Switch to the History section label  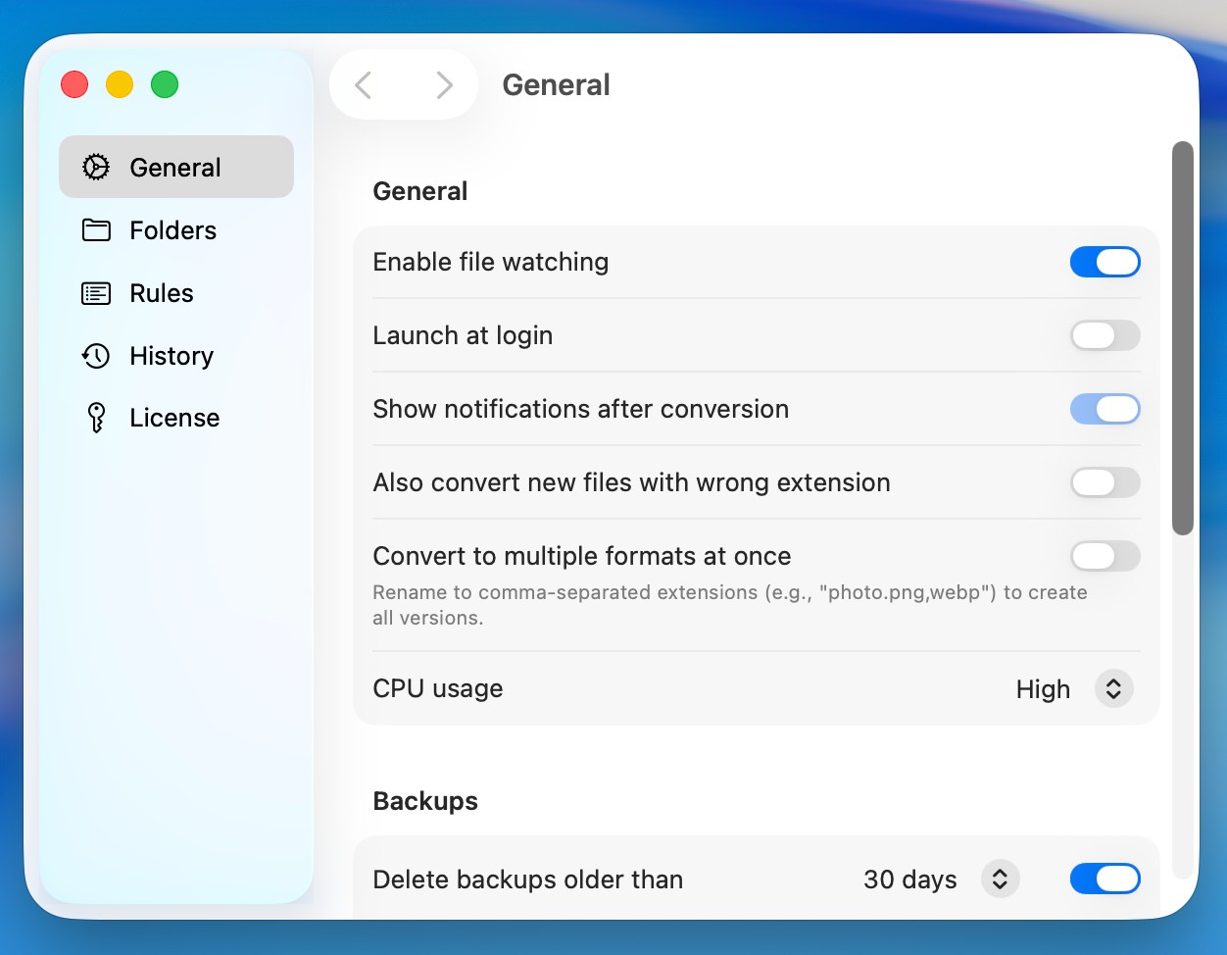(172, 356)
